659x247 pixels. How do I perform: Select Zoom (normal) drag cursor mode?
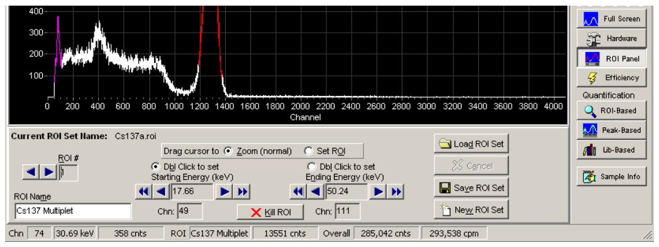click(229, 151)
